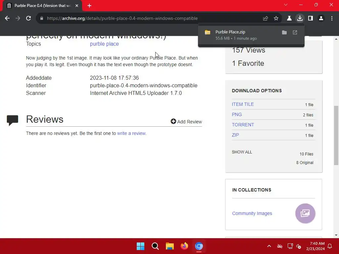Open a new browser tab
339x254 pixels.
(89, 6)
